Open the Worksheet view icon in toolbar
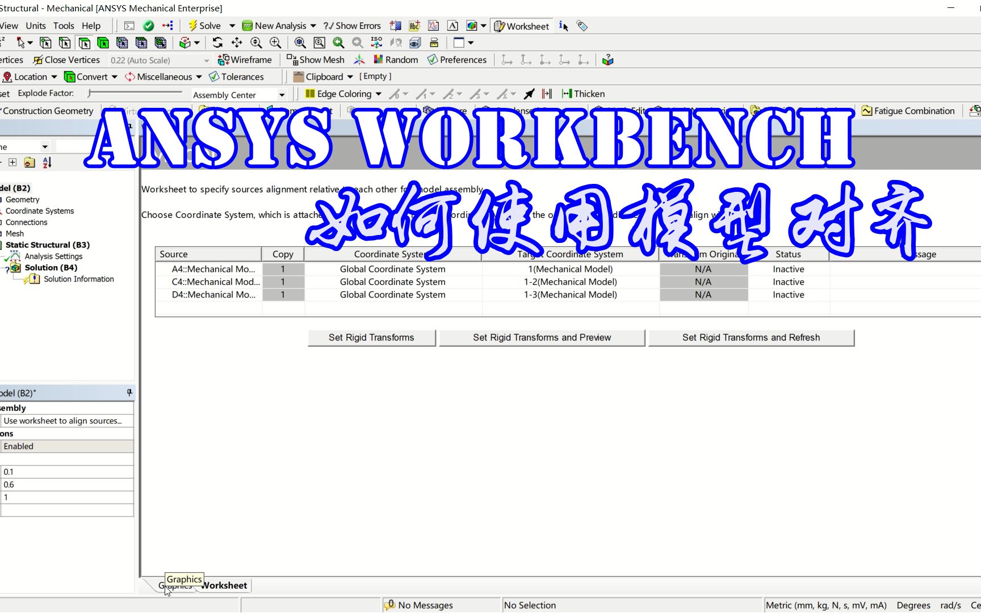 pos(499,26)
